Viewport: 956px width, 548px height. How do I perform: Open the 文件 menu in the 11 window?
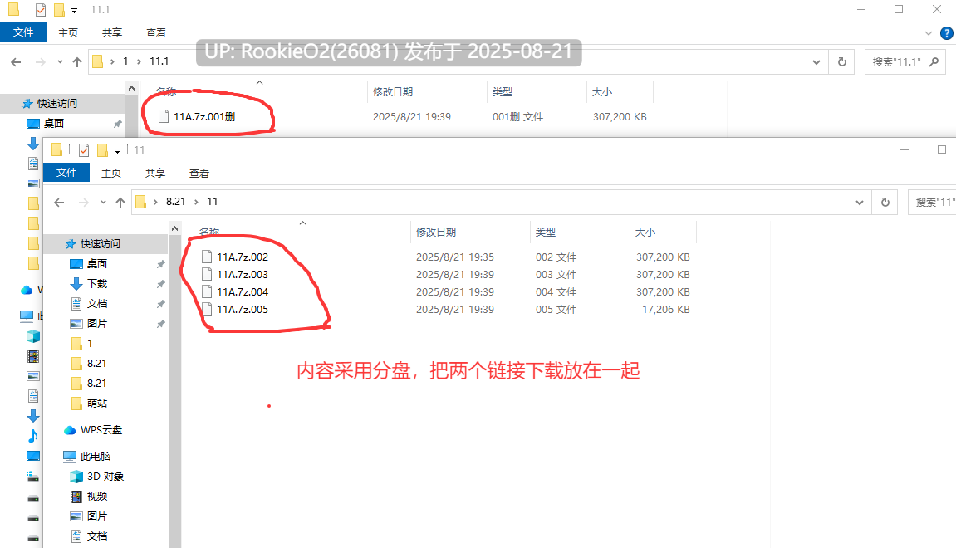pos(66,173)
